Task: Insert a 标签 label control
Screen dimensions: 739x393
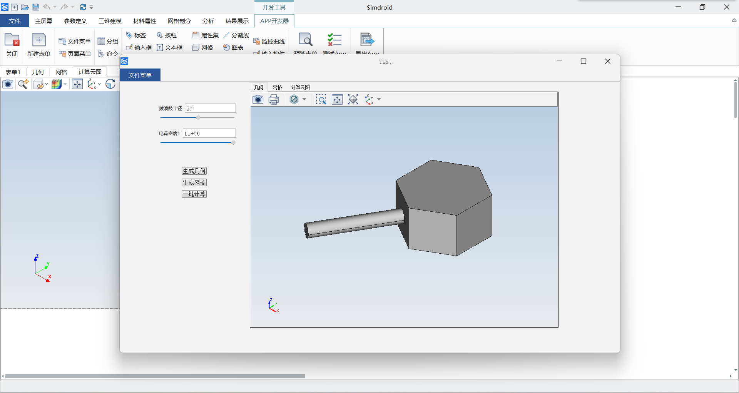Action: [x=136, y=35]
